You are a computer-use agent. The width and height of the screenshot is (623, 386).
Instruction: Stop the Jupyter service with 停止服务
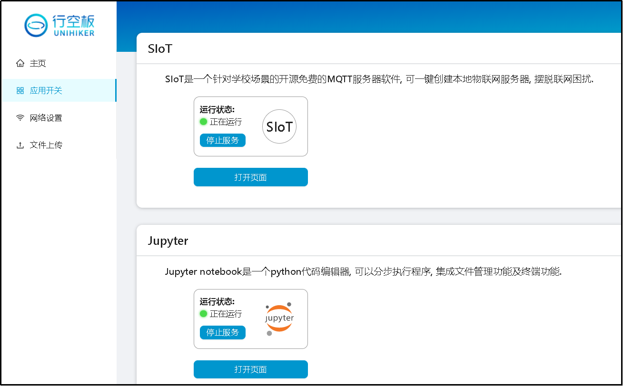tap(223, 332)
